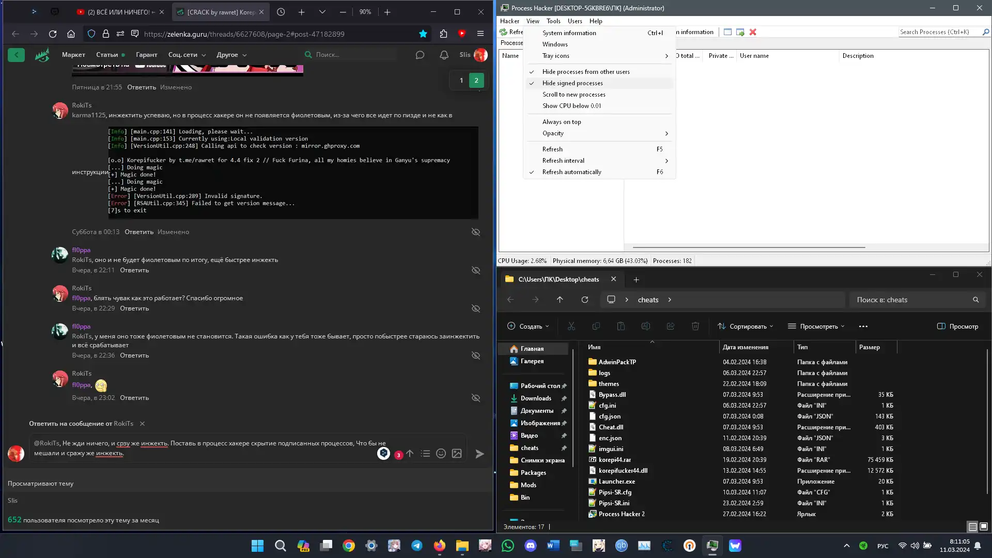Expand Refresh interval submenu
The width and height of the screenshot is (992, 558).
click(599, 161)
